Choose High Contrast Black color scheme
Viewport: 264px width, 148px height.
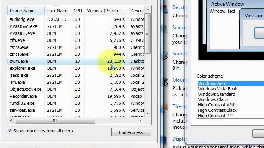pos(231,110)
